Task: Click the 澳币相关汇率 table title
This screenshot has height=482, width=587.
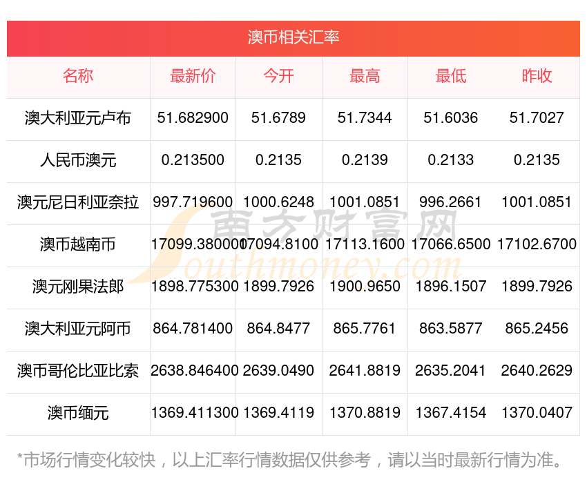Action: tap(293, 37)
